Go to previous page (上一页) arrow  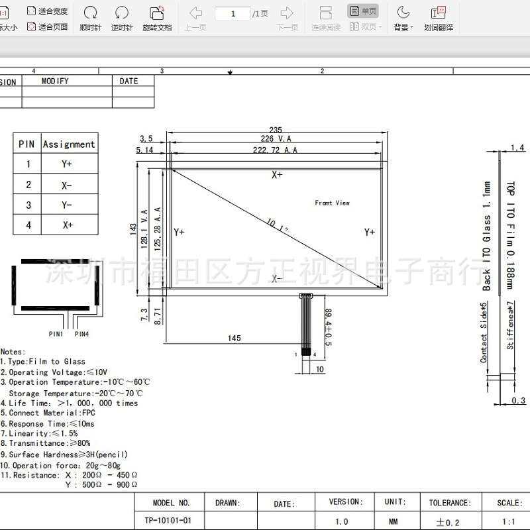point(195,19)
